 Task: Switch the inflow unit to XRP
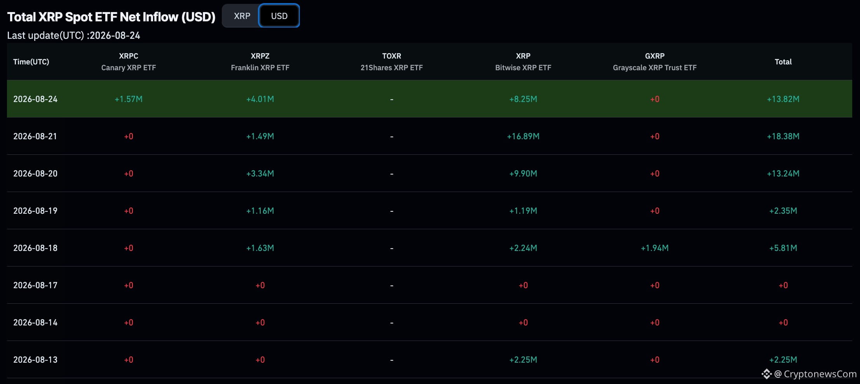click(x=242, y=16)
